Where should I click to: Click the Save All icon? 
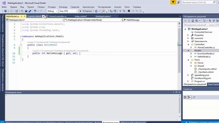pyautogui.click(x=30, y=11)
